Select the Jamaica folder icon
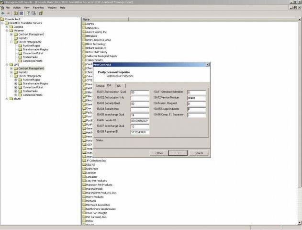 (x=11, y=27)
